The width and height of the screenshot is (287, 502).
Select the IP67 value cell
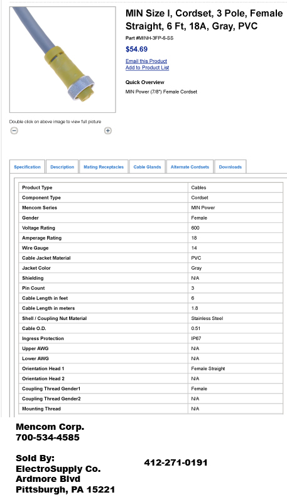pyautogui.click(x=236, y=338)
